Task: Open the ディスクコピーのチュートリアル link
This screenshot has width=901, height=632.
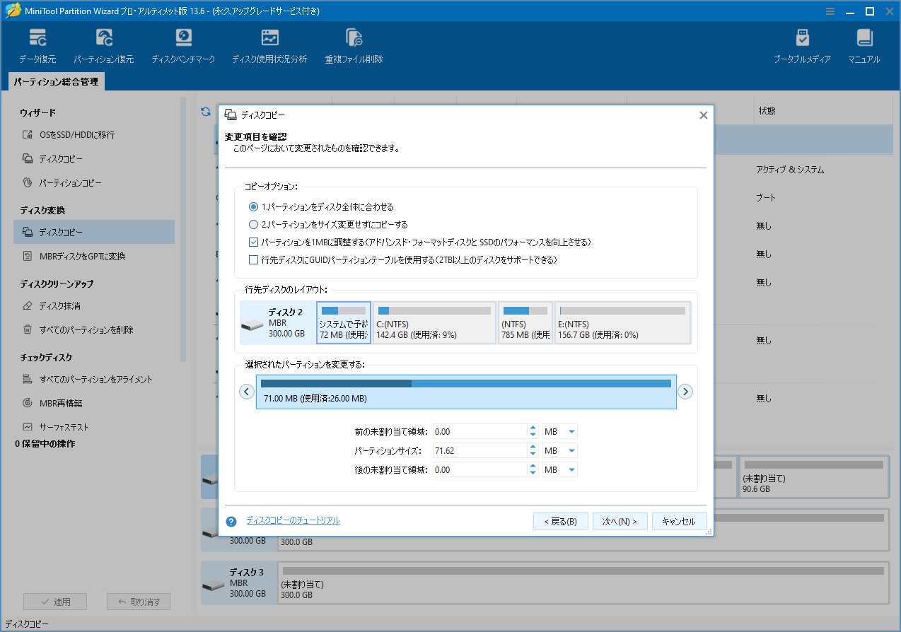Action: click(x=294, y=521)
